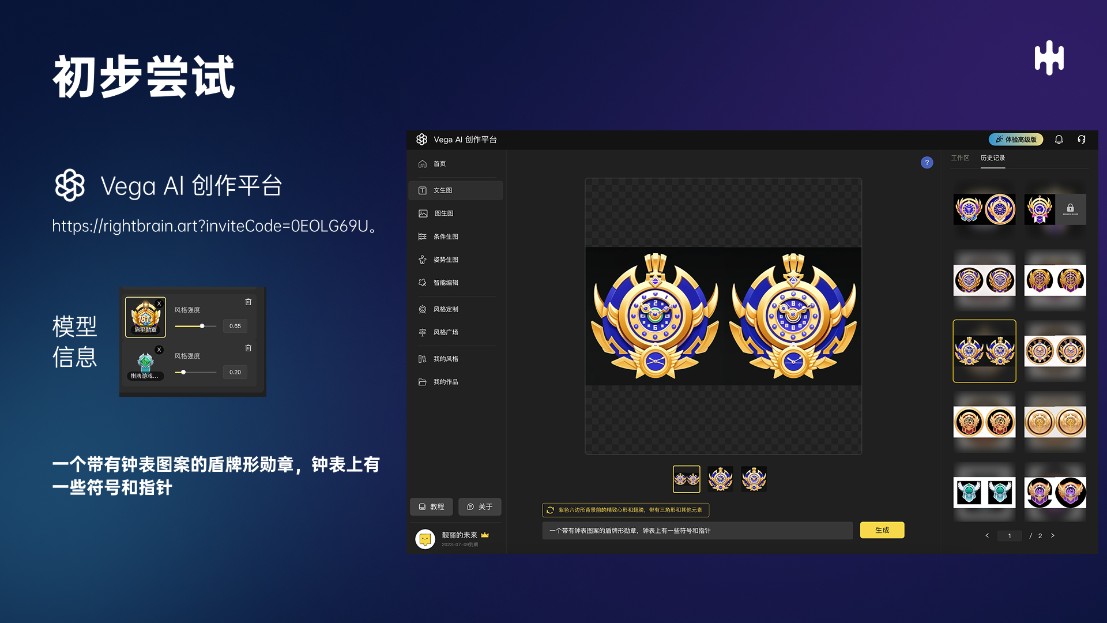Switch to the 历史记录 history tab
This screenshot has height=623, width=1107.
pyautogui.click(x=992, y=158)
